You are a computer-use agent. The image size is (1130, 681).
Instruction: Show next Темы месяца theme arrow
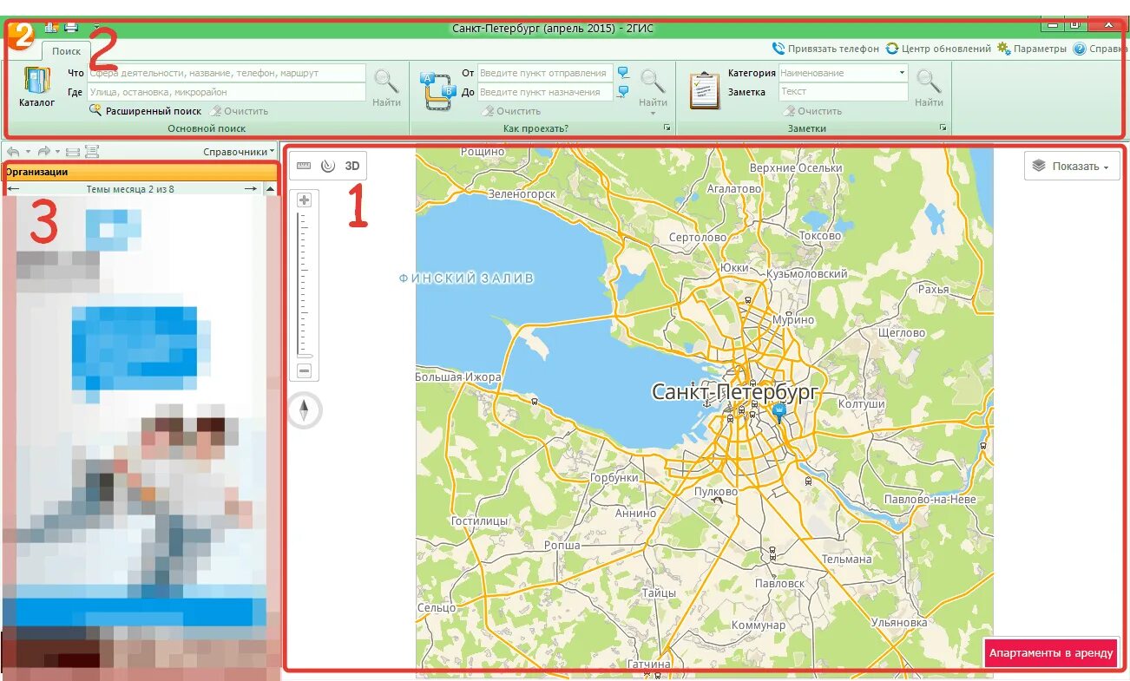pos(250,188)
